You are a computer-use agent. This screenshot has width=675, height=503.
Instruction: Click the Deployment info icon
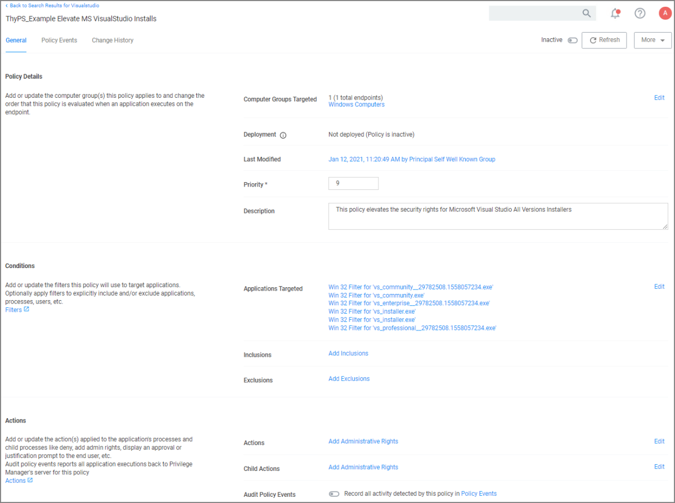click(x=283, y=135)
